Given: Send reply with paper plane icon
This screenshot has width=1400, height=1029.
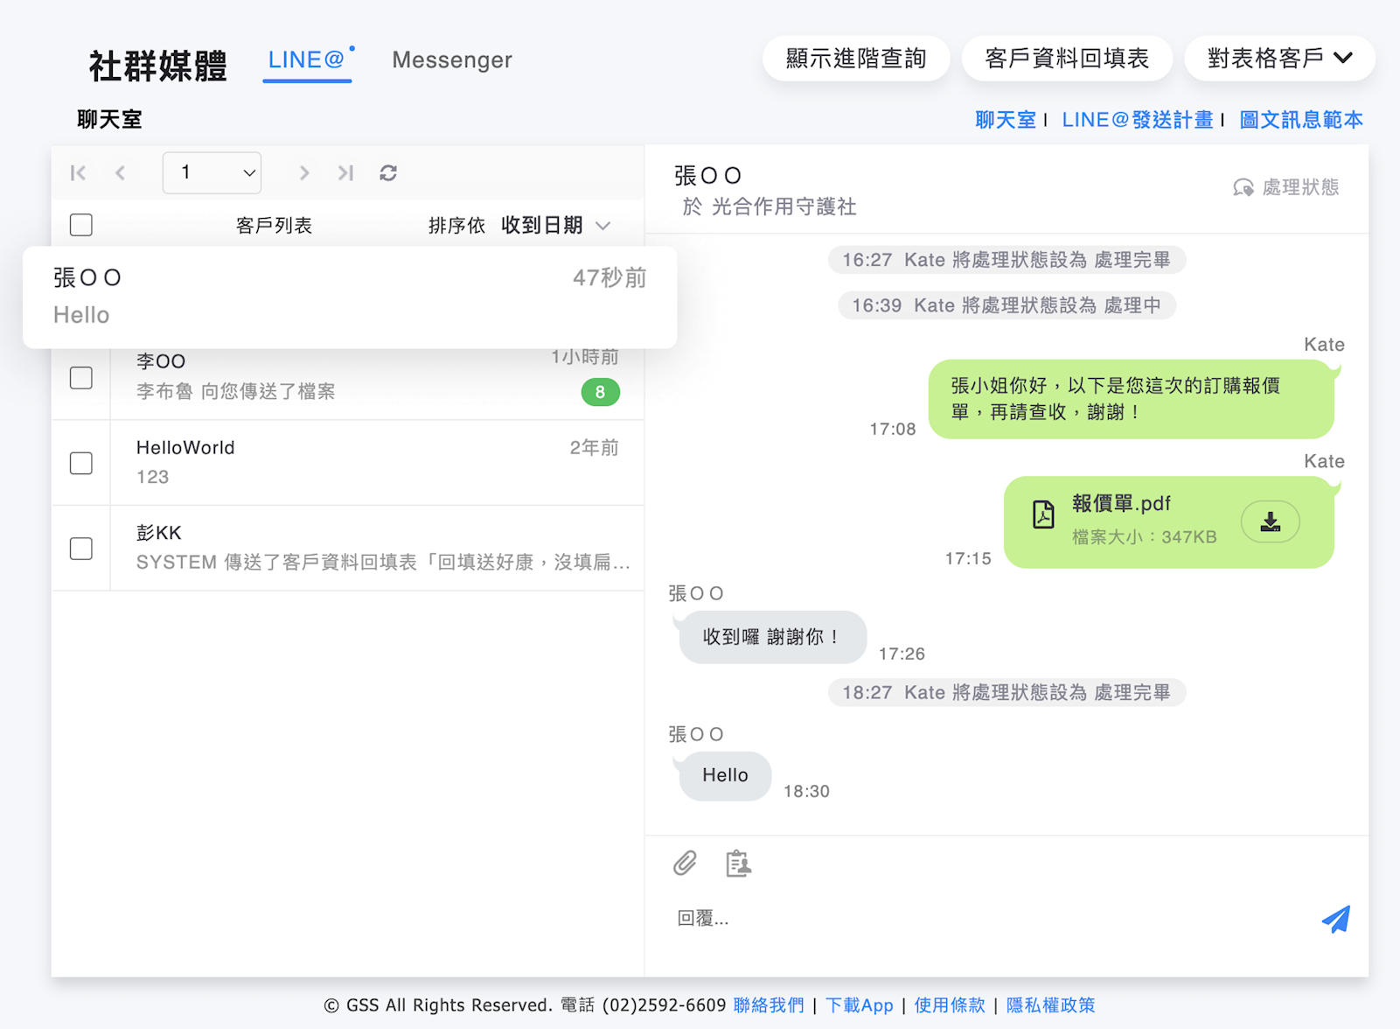Looking at the screenshot, I should click(1335, 919).
